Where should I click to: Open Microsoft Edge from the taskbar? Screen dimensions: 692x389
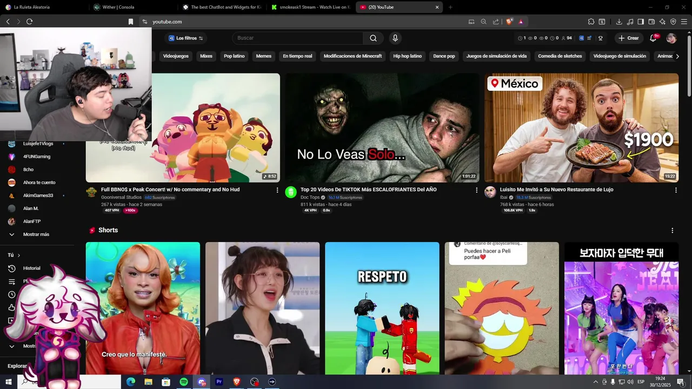click(131, 382)
